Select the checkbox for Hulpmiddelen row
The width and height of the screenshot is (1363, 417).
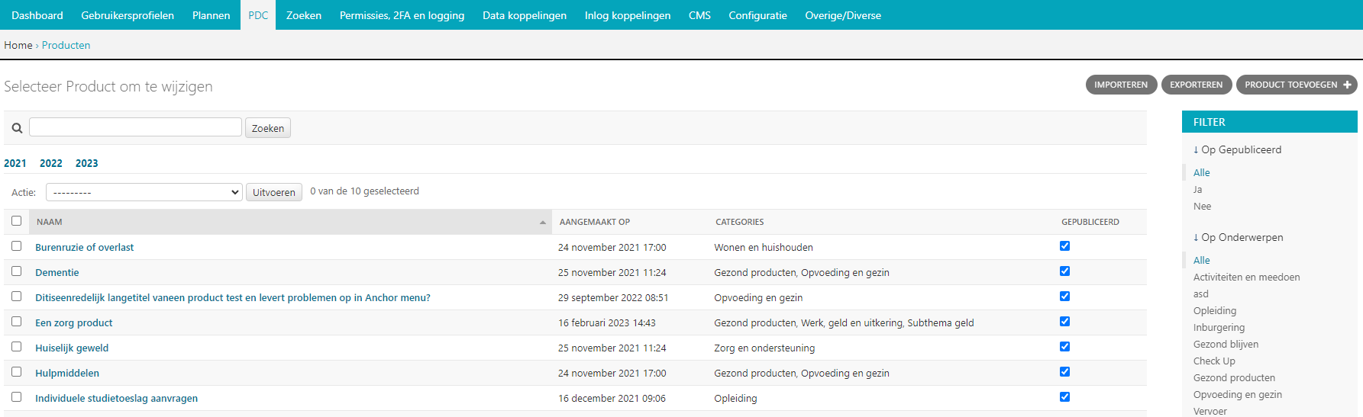[16, 372]
